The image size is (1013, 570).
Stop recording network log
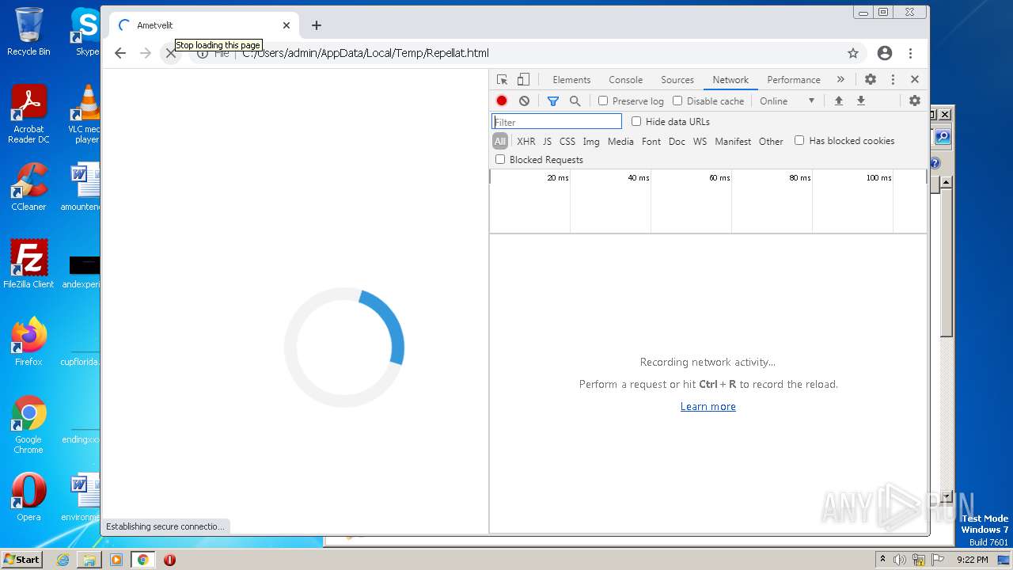(502, 101)
